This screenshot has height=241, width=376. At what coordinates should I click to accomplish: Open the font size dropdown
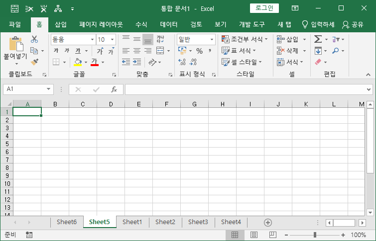pos(112,39)
